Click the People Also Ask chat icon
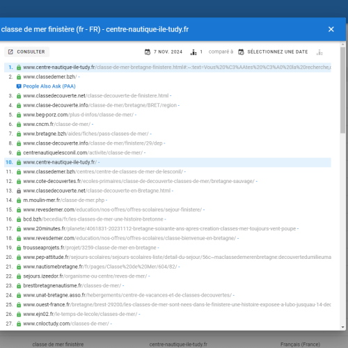This screenshot has height=348, width=348. tap(19, 86)
